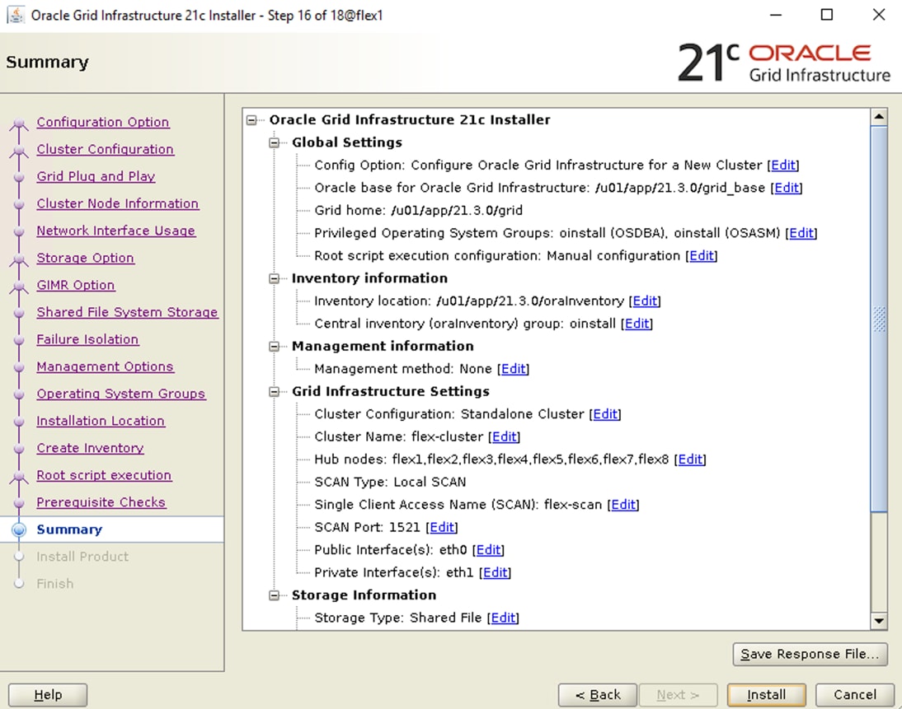Click the Install button
Viewport: 902px width, 709px height.
tap(766, 695)
